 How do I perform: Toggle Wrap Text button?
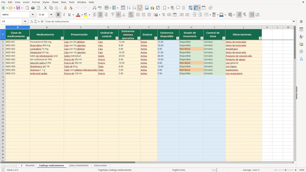(x=131, y=15)
